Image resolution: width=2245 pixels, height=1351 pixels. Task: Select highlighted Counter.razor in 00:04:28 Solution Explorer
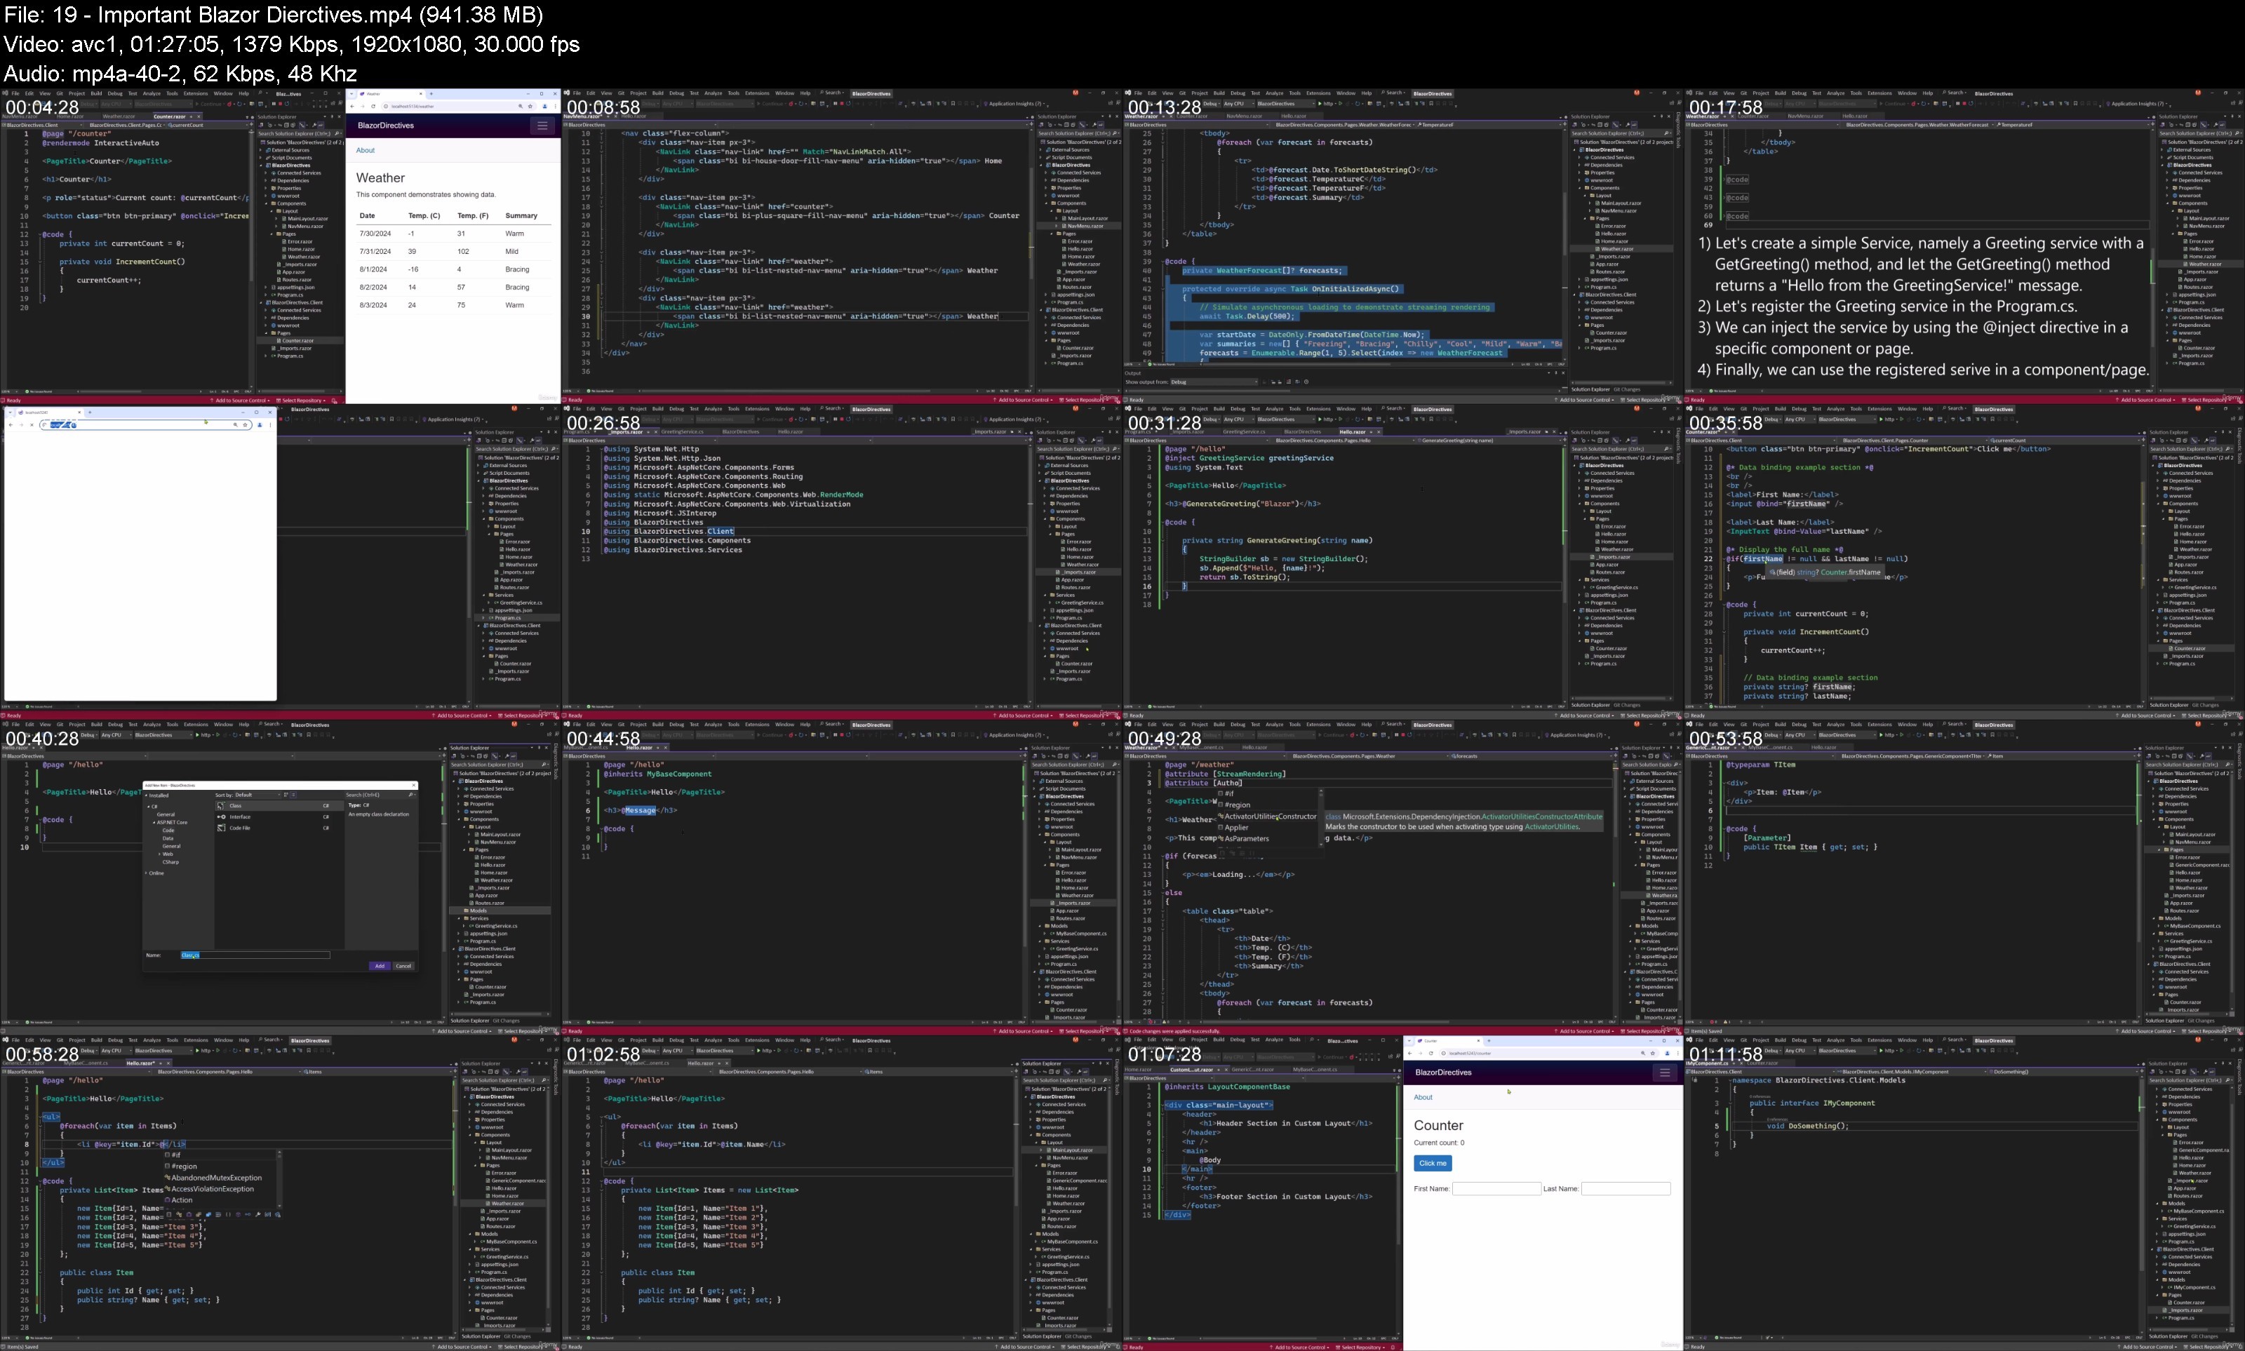(x=299, y=340)
